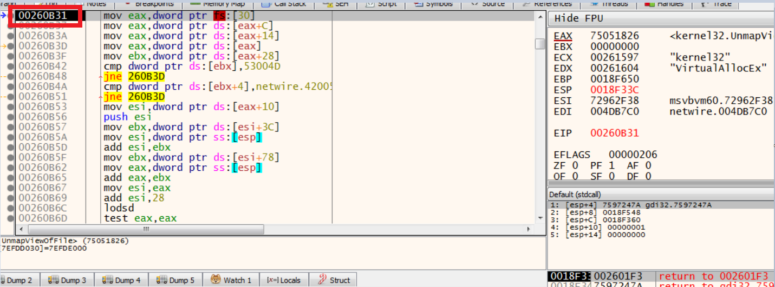Image resolution: width=775 pixels, height=287 pixels.
Task: Open the Memory Map view
Action: point(217,4)
